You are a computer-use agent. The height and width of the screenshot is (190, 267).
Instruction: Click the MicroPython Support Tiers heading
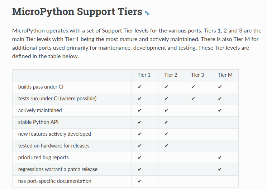tap(77, 12)
